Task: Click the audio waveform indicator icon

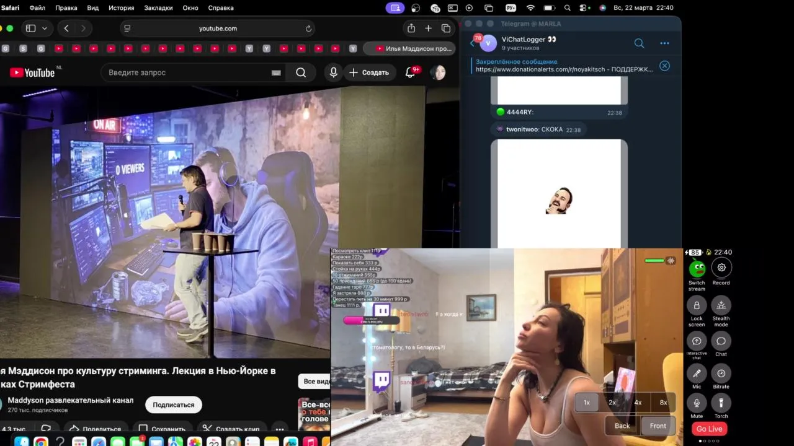Action: (671, 261)
